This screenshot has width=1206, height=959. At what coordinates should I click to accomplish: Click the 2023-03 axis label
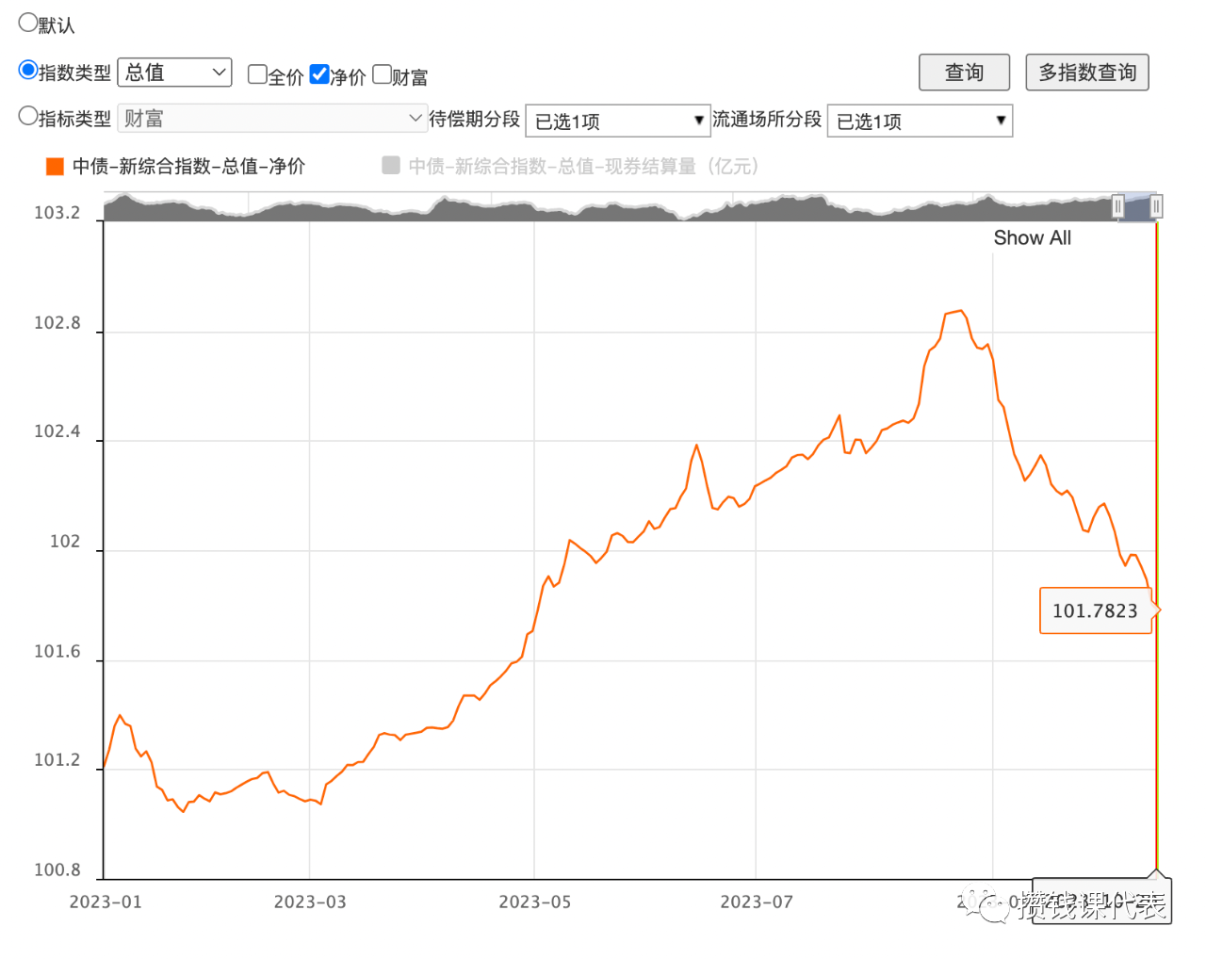(x=310, y=902)
